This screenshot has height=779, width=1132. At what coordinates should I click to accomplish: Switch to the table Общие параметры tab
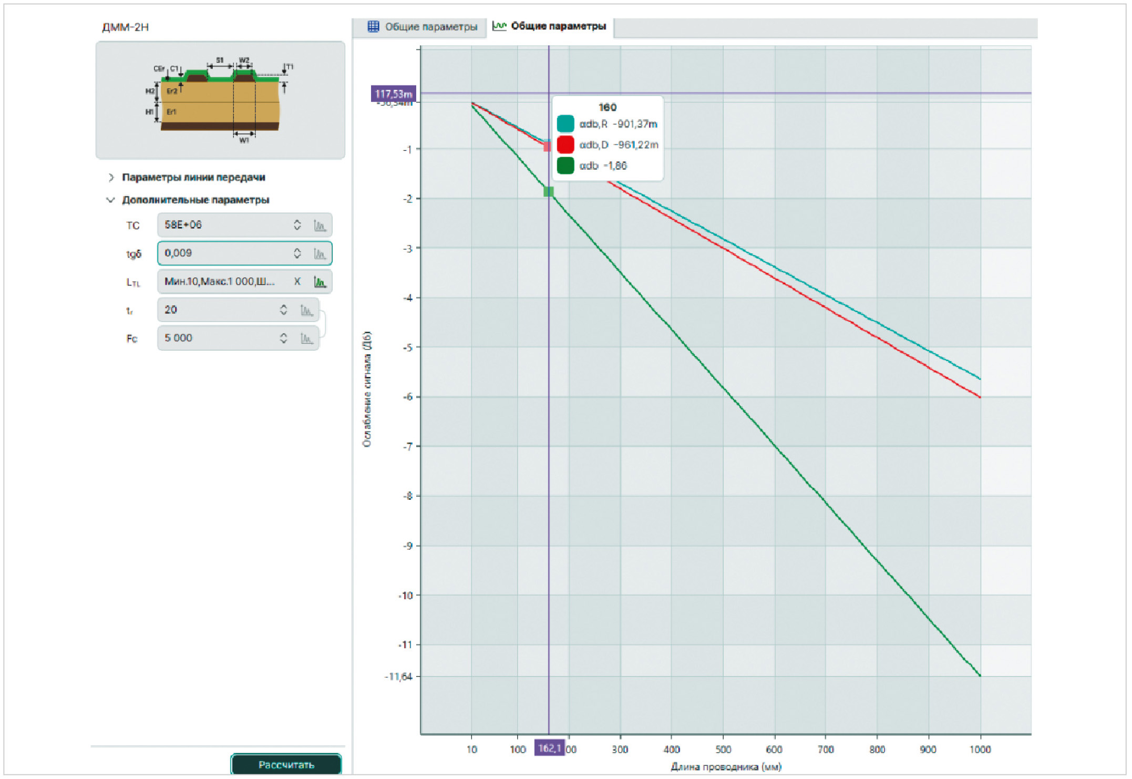(x=430, y=27)
